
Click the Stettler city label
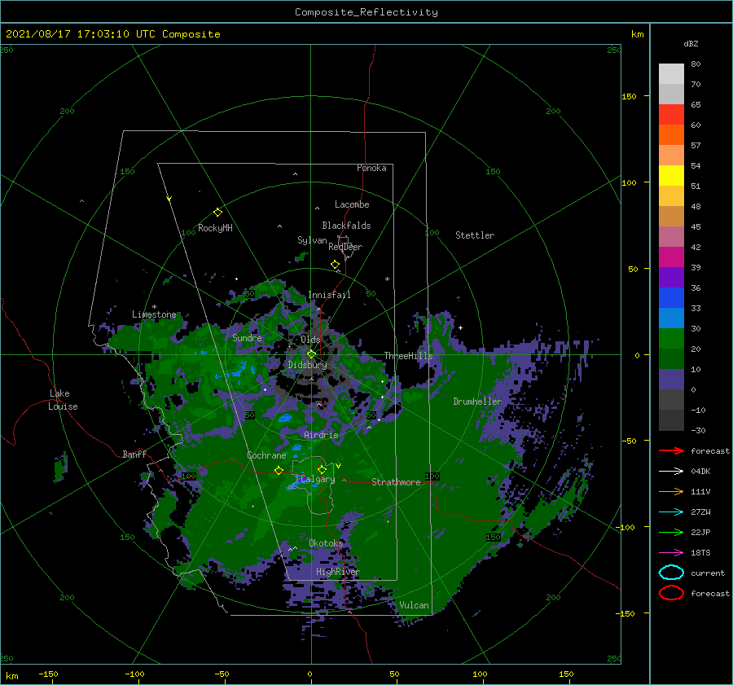click(x=475, y=235)
